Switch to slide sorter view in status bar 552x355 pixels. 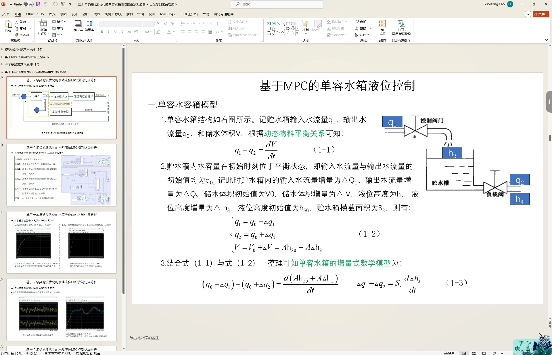tap(474, 353)
